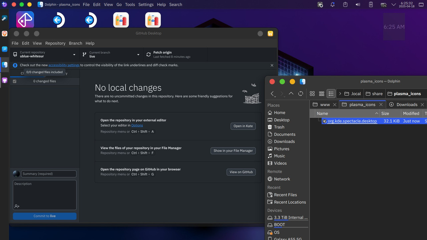Launch Brave browser from the dock
Image resolution: width=427 pixels, height=240 pixels.
[x=4, y=34]
